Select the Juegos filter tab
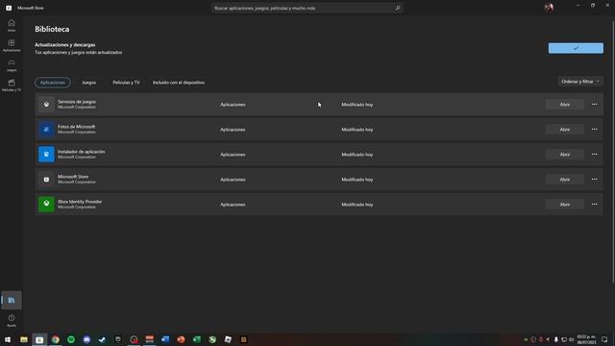The image size is (615, 346). [89, 83]
